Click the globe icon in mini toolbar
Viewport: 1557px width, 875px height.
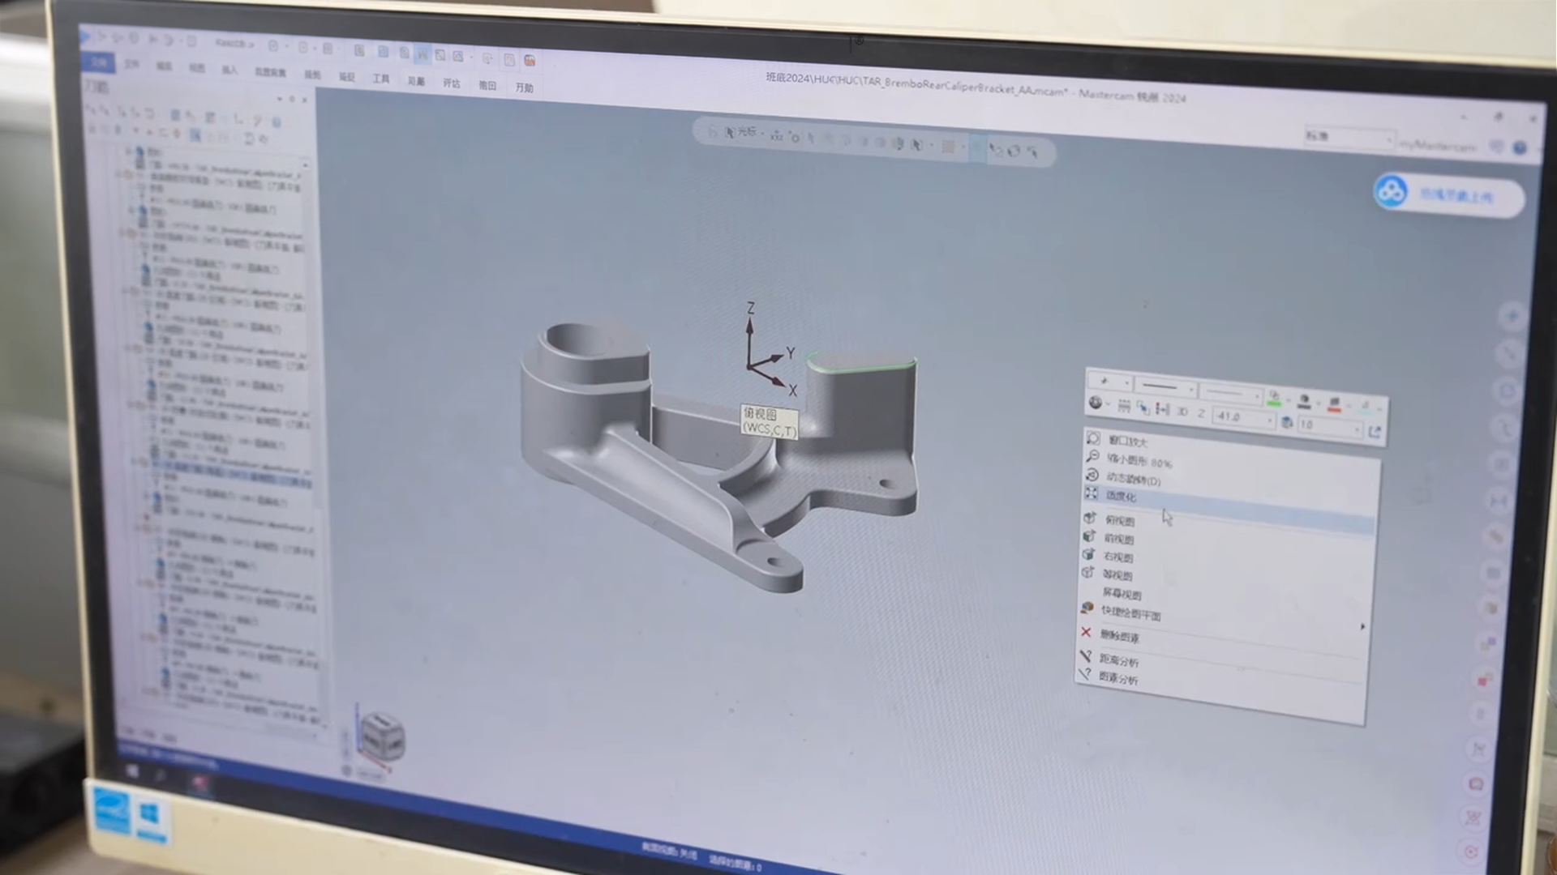(x=1096, y=403)
